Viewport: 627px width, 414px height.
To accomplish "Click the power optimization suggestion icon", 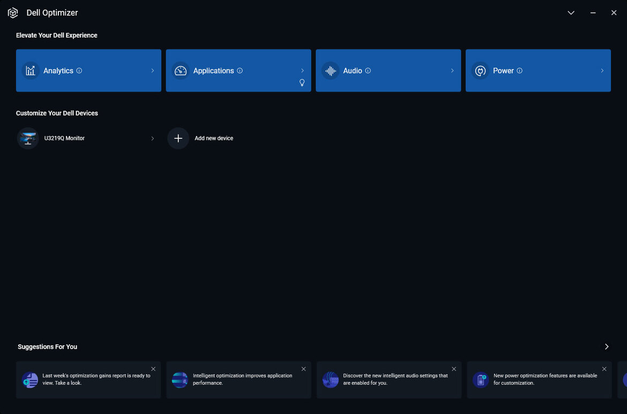I will click(x=481, y=380).
